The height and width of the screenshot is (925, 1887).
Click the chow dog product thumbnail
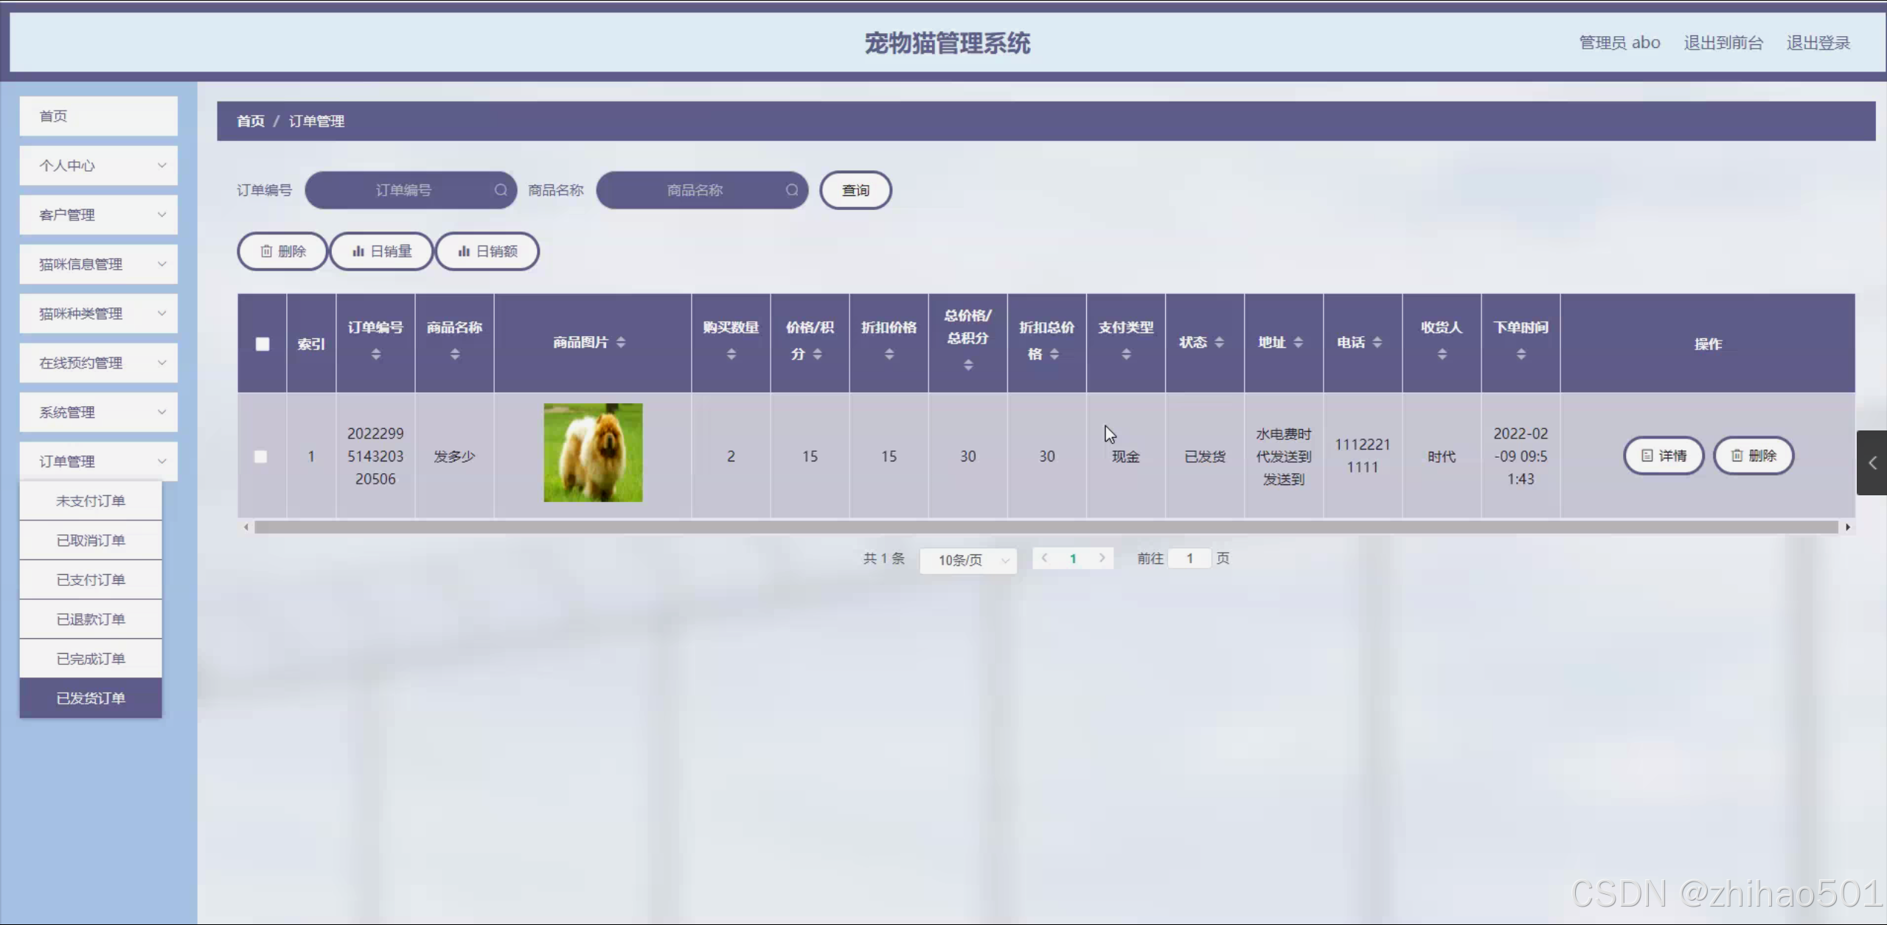pos(593,453)
